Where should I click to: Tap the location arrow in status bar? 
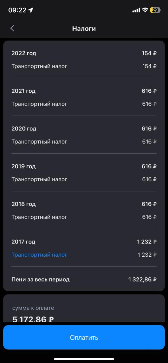(31, 10)
